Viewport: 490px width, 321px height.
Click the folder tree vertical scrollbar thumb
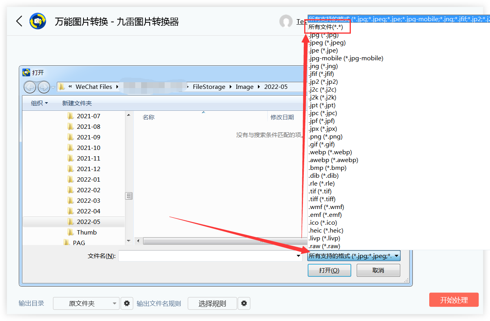pyautogui.click(x=129, y=196)
